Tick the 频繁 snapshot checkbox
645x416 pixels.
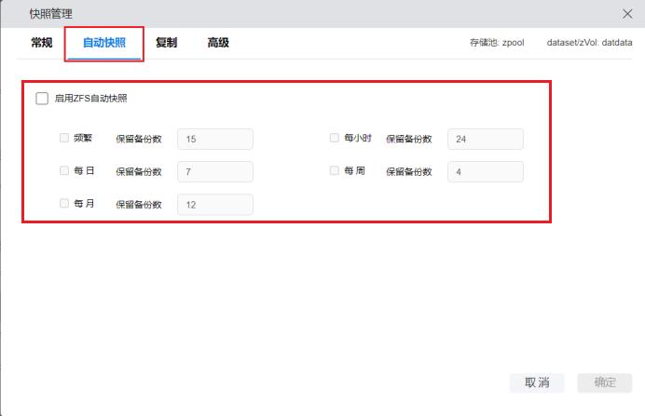pyautogui.click(x=64, y=138)
